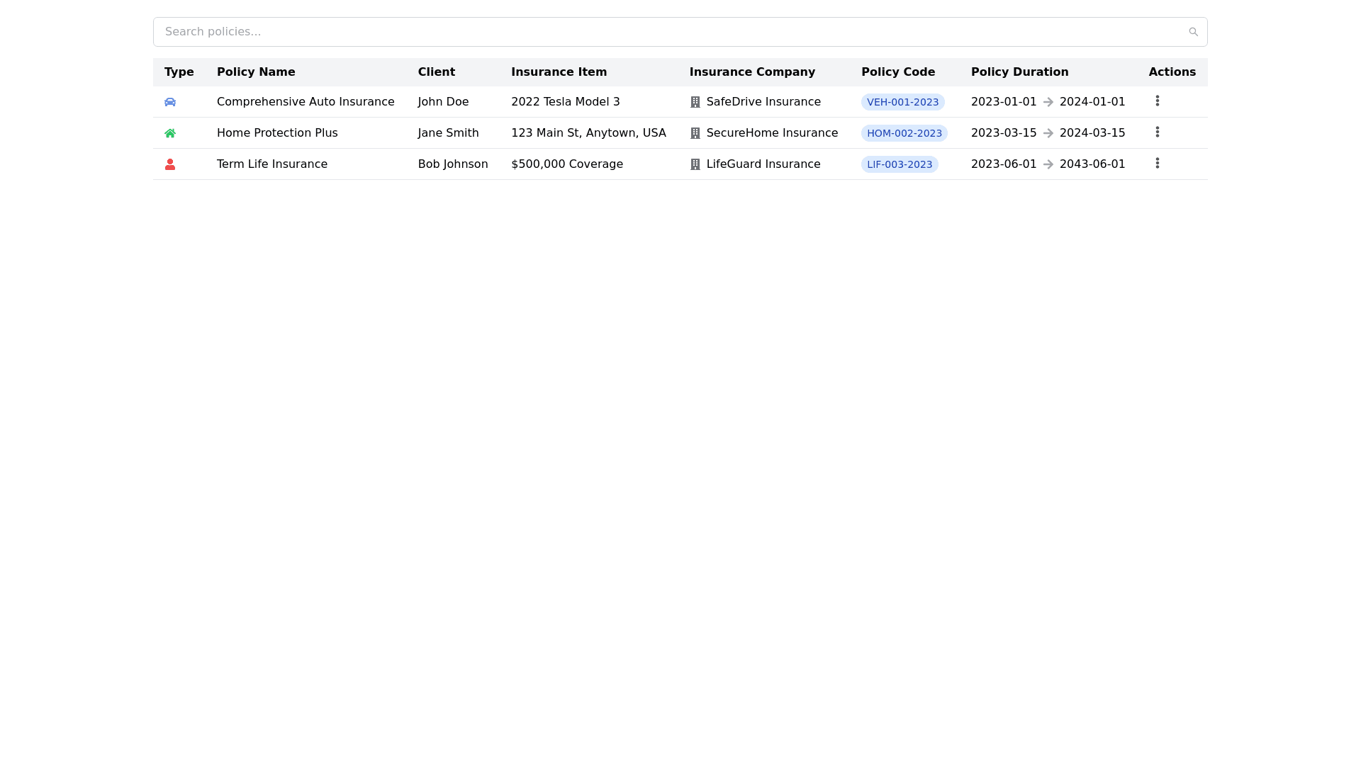
Task: Click the building icon beside SafeDrive Insurance
Action: pyautogui.click(x=695, y=102)
